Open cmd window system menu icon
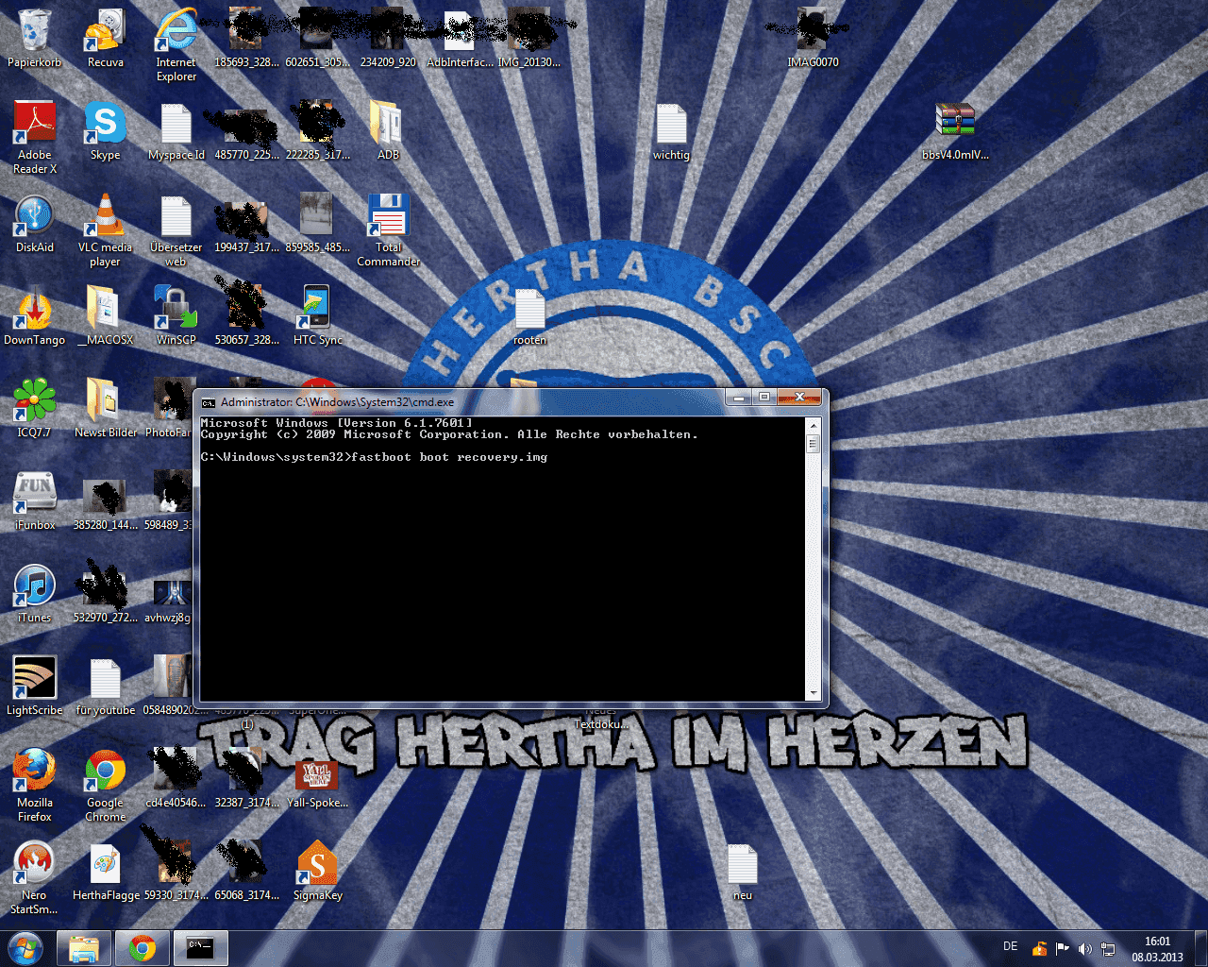The width and height of the screenshot is (1208, 967). click(209, 402)
